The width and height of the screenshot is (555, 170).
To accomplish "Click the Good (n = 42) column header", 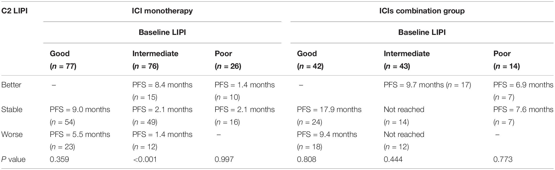I will click(x=310, y=60).
